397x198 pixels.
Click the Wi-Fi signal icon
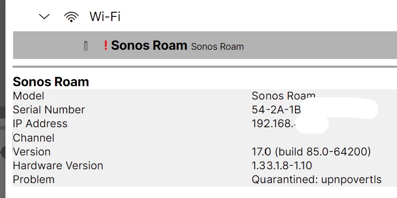(71, 17)
